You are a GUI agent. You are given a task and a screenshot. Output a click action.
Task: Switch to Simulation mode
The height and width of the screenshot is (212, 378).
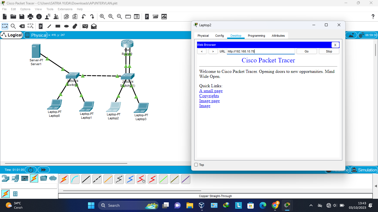(x=364, y=170)
